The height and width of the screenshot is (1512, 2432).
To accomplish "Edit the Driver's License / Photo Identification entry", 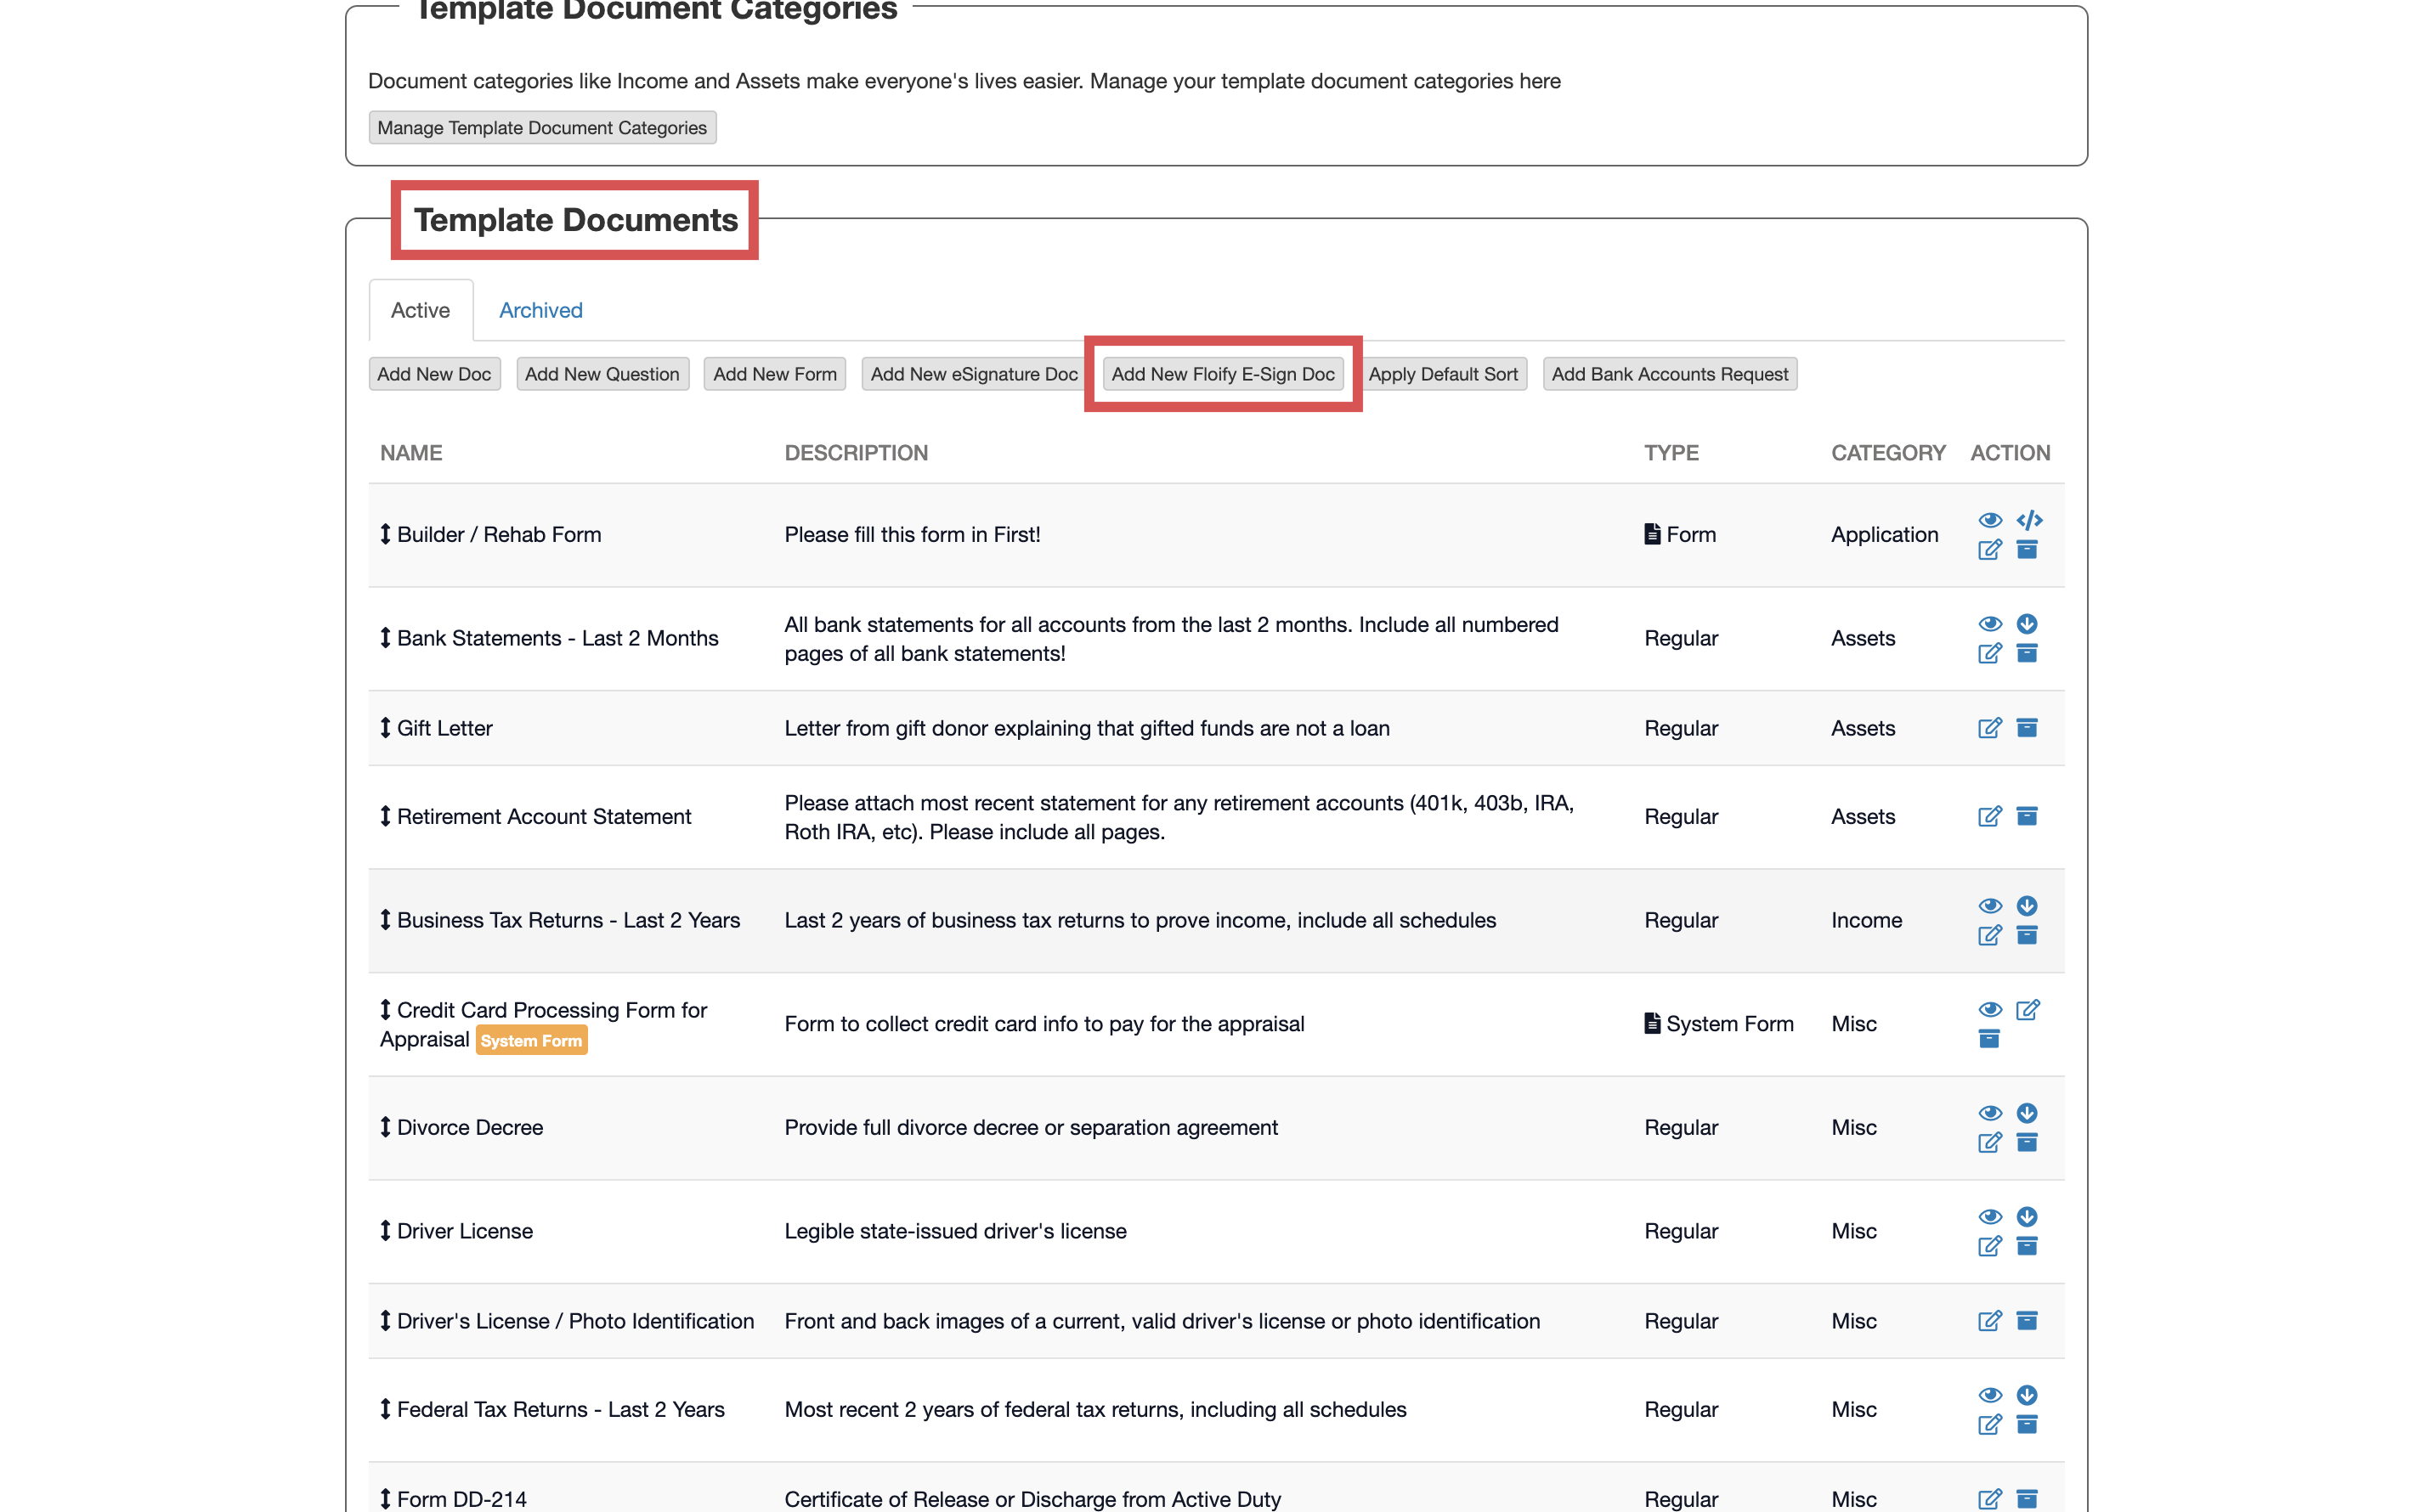I will pyautogui.click(x=1988, y=1321).
